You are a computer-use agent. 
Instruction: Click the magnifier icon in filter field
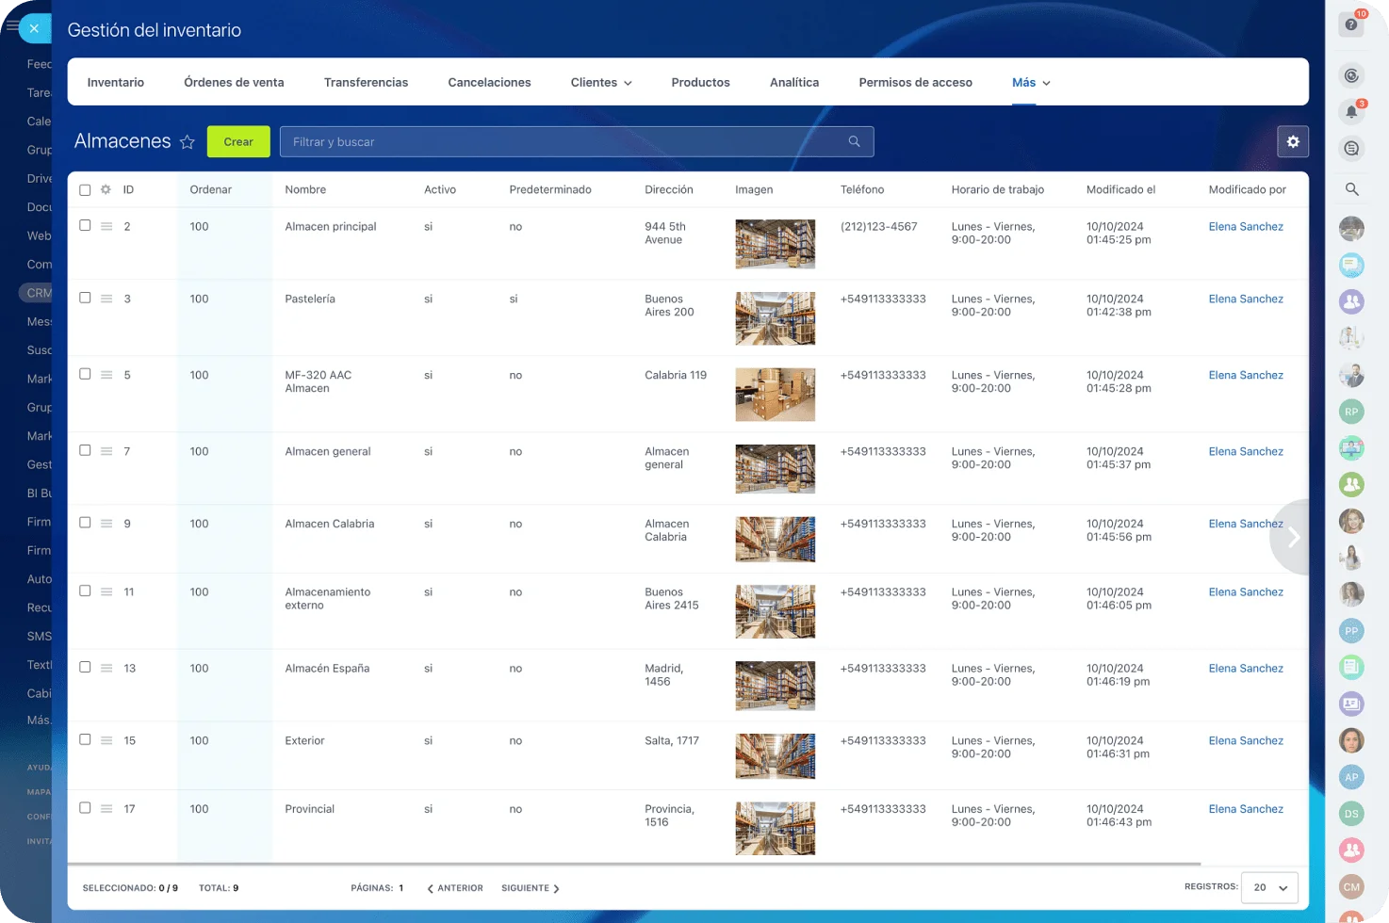[854, 141]
